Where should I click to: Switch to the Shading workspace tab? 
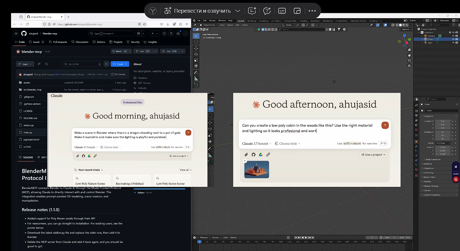click(x=303, y=21)
